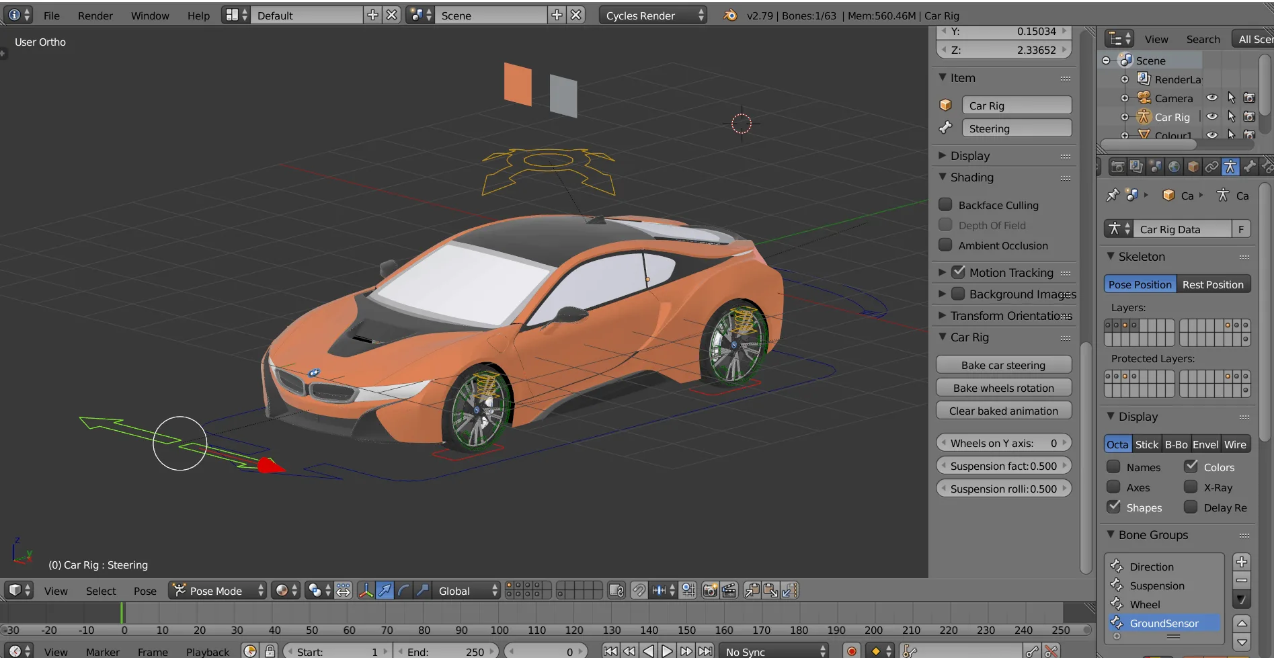Image resolution: width=1274 pixels, height=658 pixels.
Task: Click the Render Layers properties tab
Action: [x=1136, y=167]
